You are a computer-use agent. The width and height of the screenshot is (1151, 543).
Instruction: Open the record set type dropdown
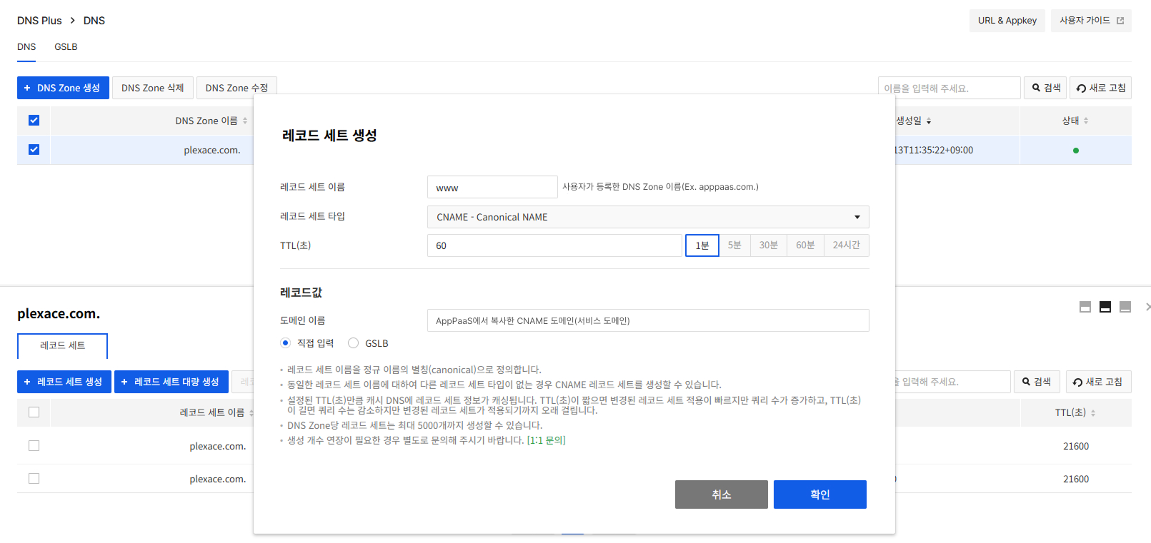click(x=647, y=217)
